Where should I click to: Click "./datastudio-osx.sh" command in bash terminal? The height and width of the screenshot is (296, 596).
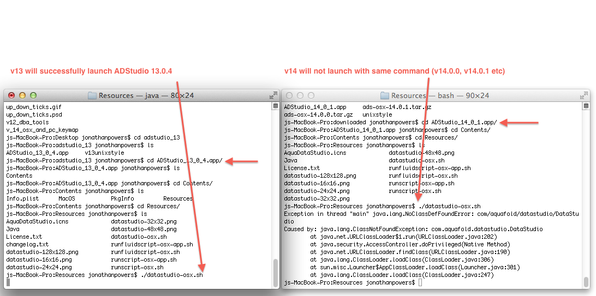[x=449, y=206]
